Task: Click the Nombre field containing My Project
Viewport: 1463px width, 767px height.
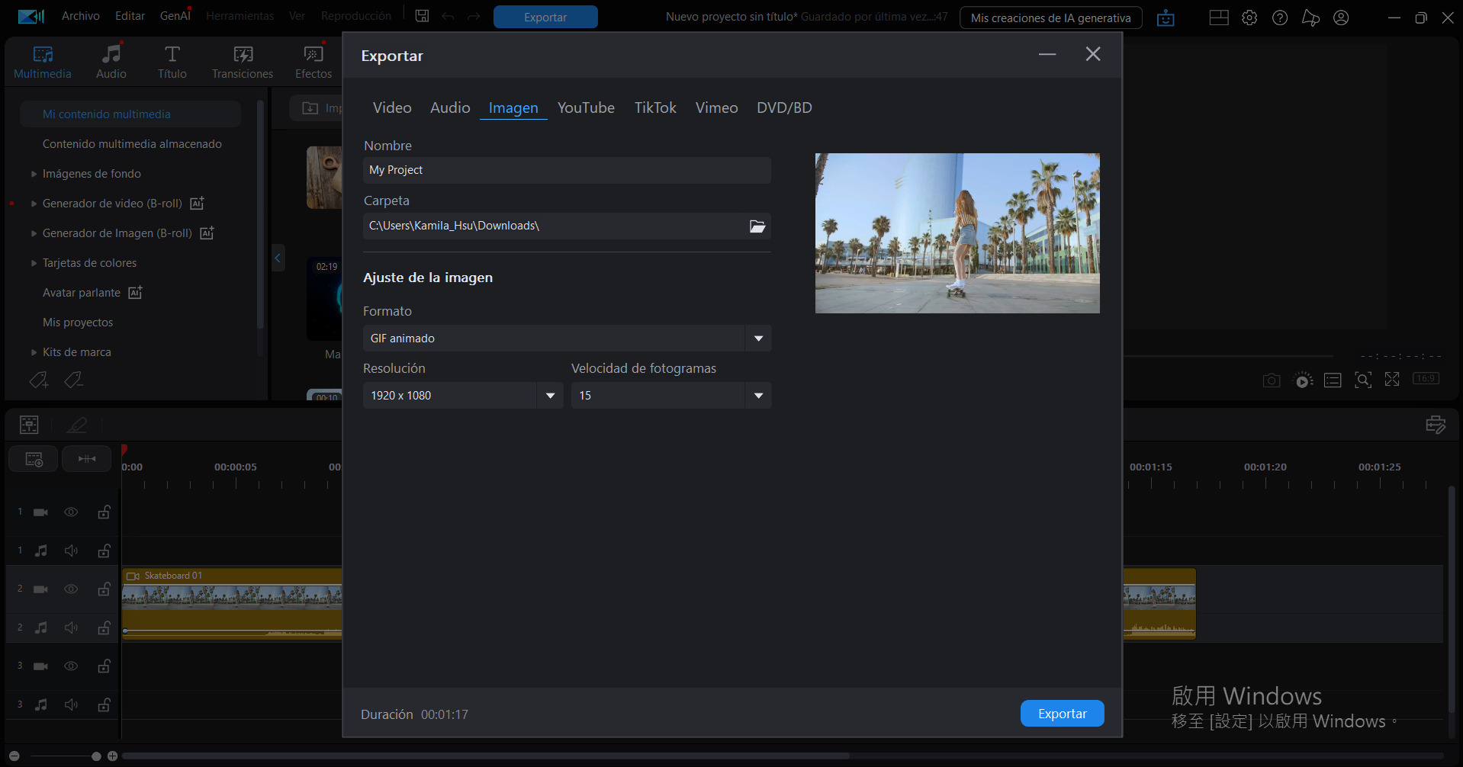Action: 566,170
